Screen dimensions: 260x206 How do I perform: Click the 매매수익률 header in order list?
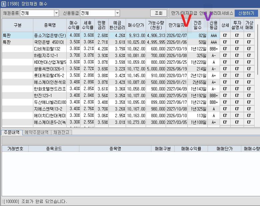[x=191, y=149]
